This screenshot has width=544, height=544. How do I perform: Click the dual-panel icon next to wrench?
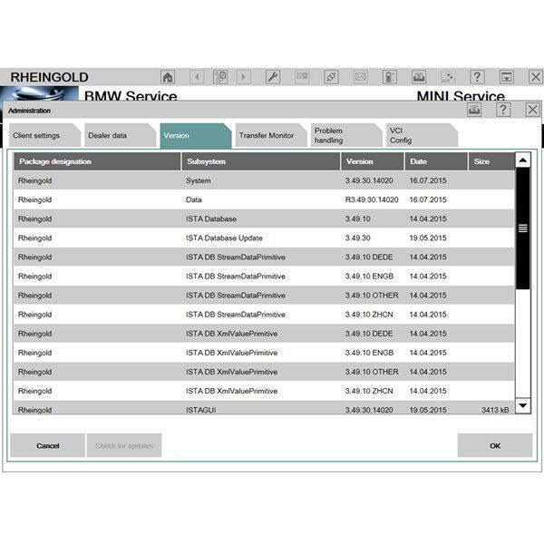pyautogui.click(x=302, y=77)
